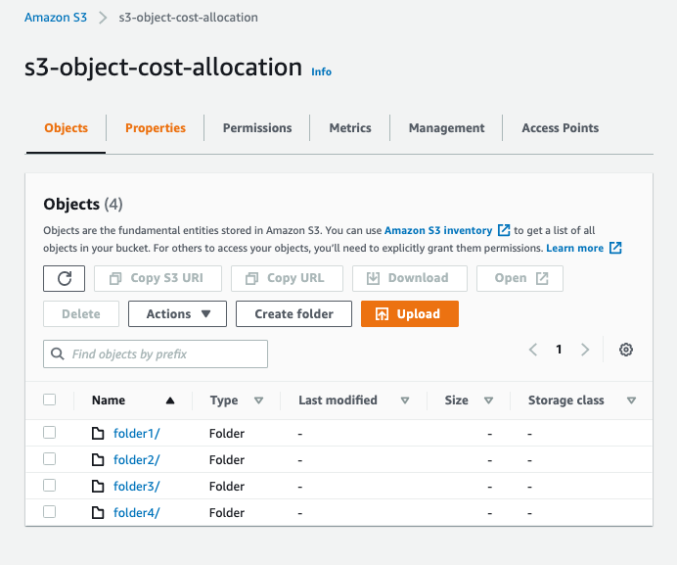Sort by Last modified column arrow

pos(405,400)
